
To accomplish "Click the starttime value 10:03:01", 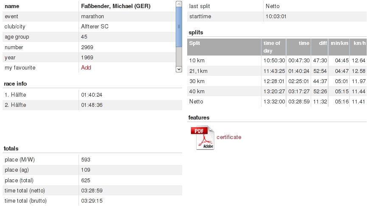I will coord(276,16).
